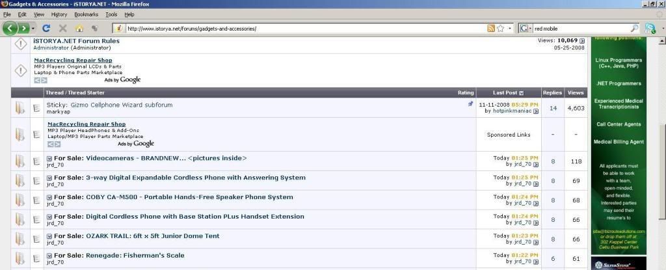Go to last post by hotpinkmaniac
666x270 pixels.
coord(536,111)
